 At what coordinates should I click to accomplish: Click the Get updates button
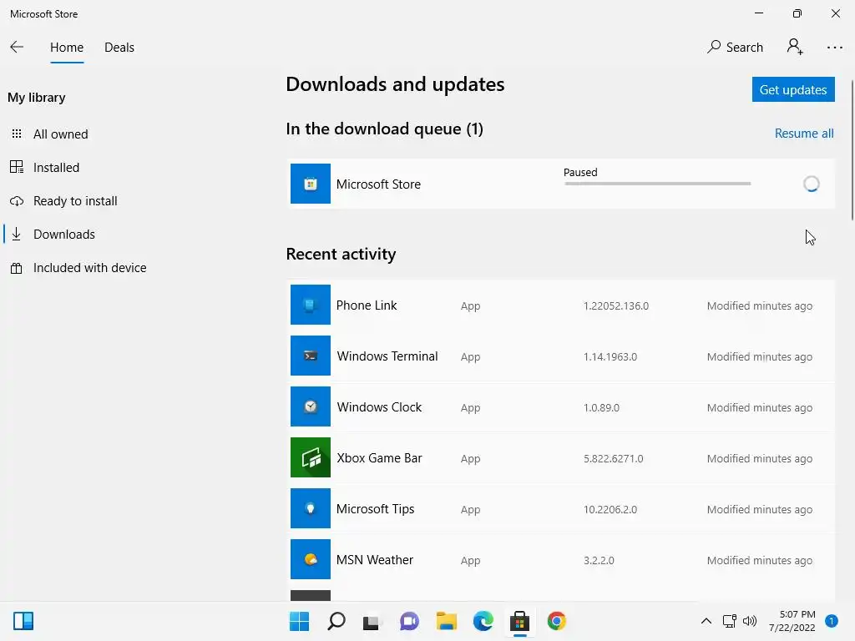(793, 89)
